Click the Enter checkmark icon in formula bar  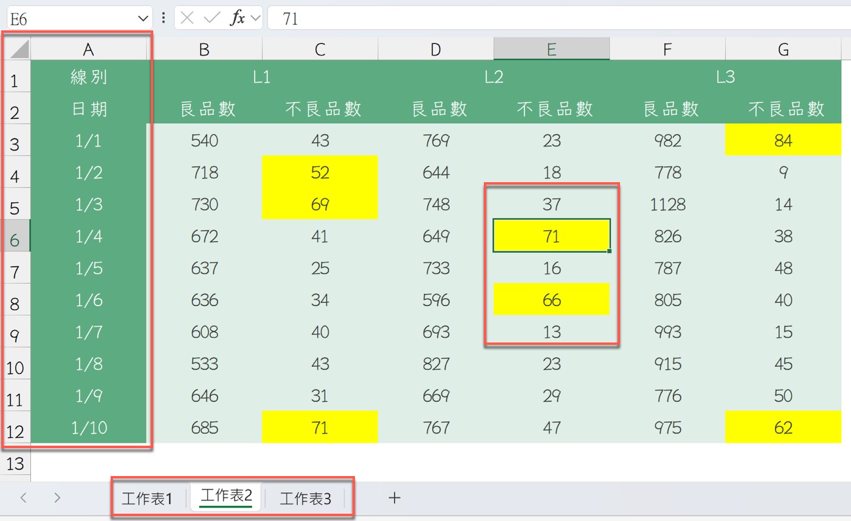coord(212,18)
